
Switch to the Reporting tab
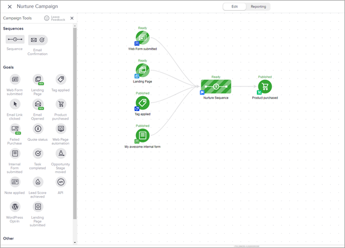(x=258, y=7)
